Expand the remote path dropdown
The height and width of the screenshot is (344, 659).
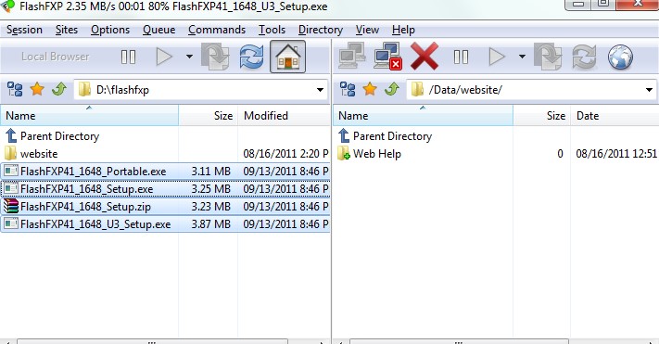tap(650, 90)
